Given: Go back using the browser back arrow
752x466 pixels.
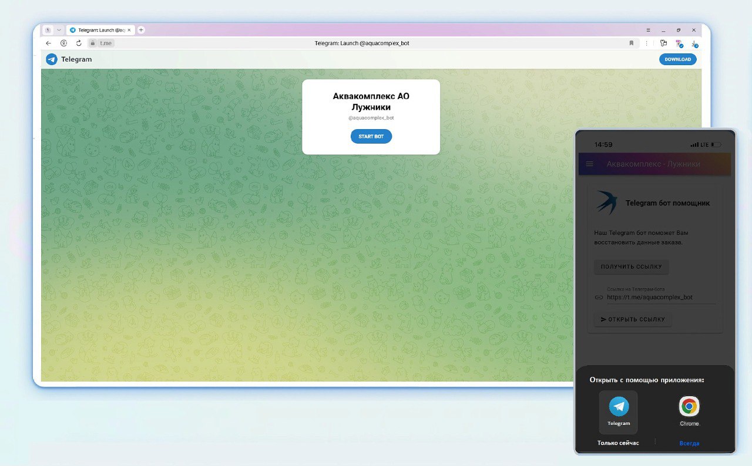Looking at the screenshot, I should (49, 43).
